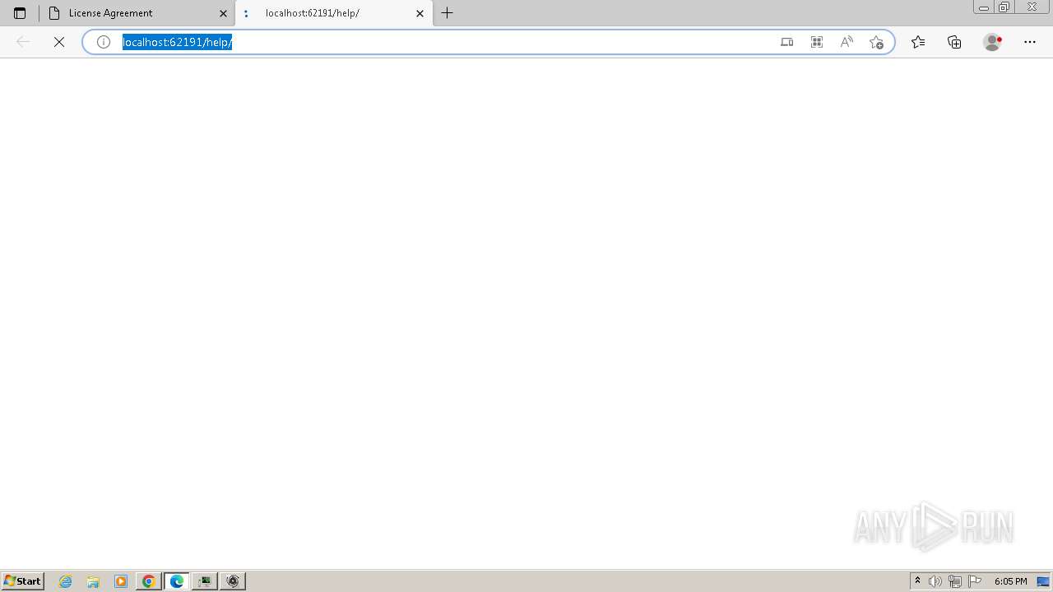
Task: Minimize the browser window
Action: click(x=984, y=7)
